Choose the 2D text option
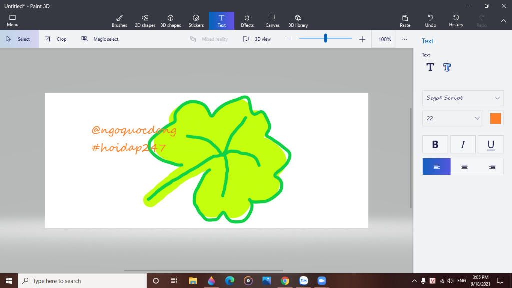 click(x=430, y=67)
